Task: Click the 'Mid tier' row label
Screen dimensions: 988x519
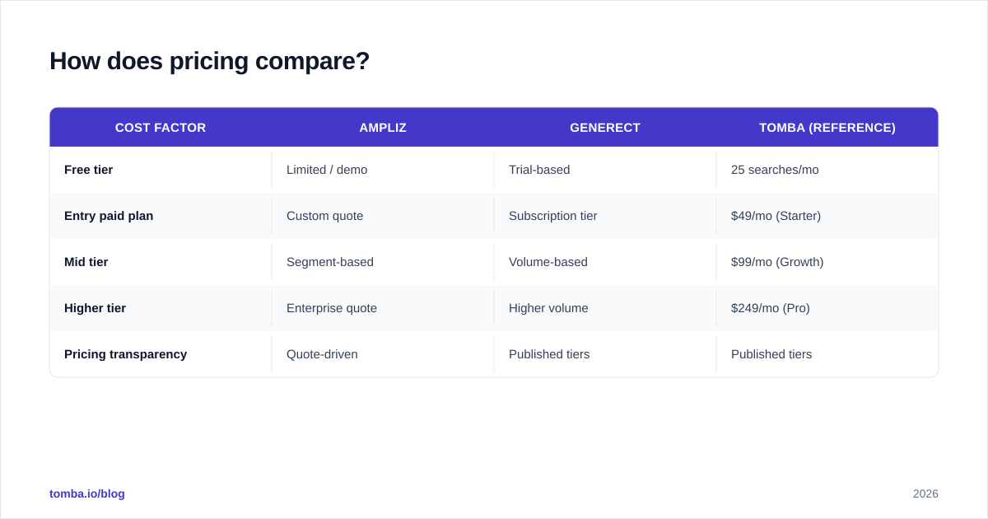Action: [86, 262]
